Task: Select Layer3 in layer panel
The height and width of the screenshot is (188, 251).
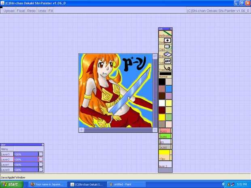Action: click(x=7, y=154)
